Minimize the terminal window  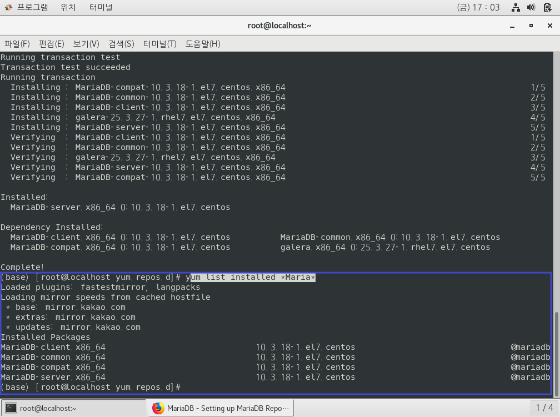(x=512, y=26)
